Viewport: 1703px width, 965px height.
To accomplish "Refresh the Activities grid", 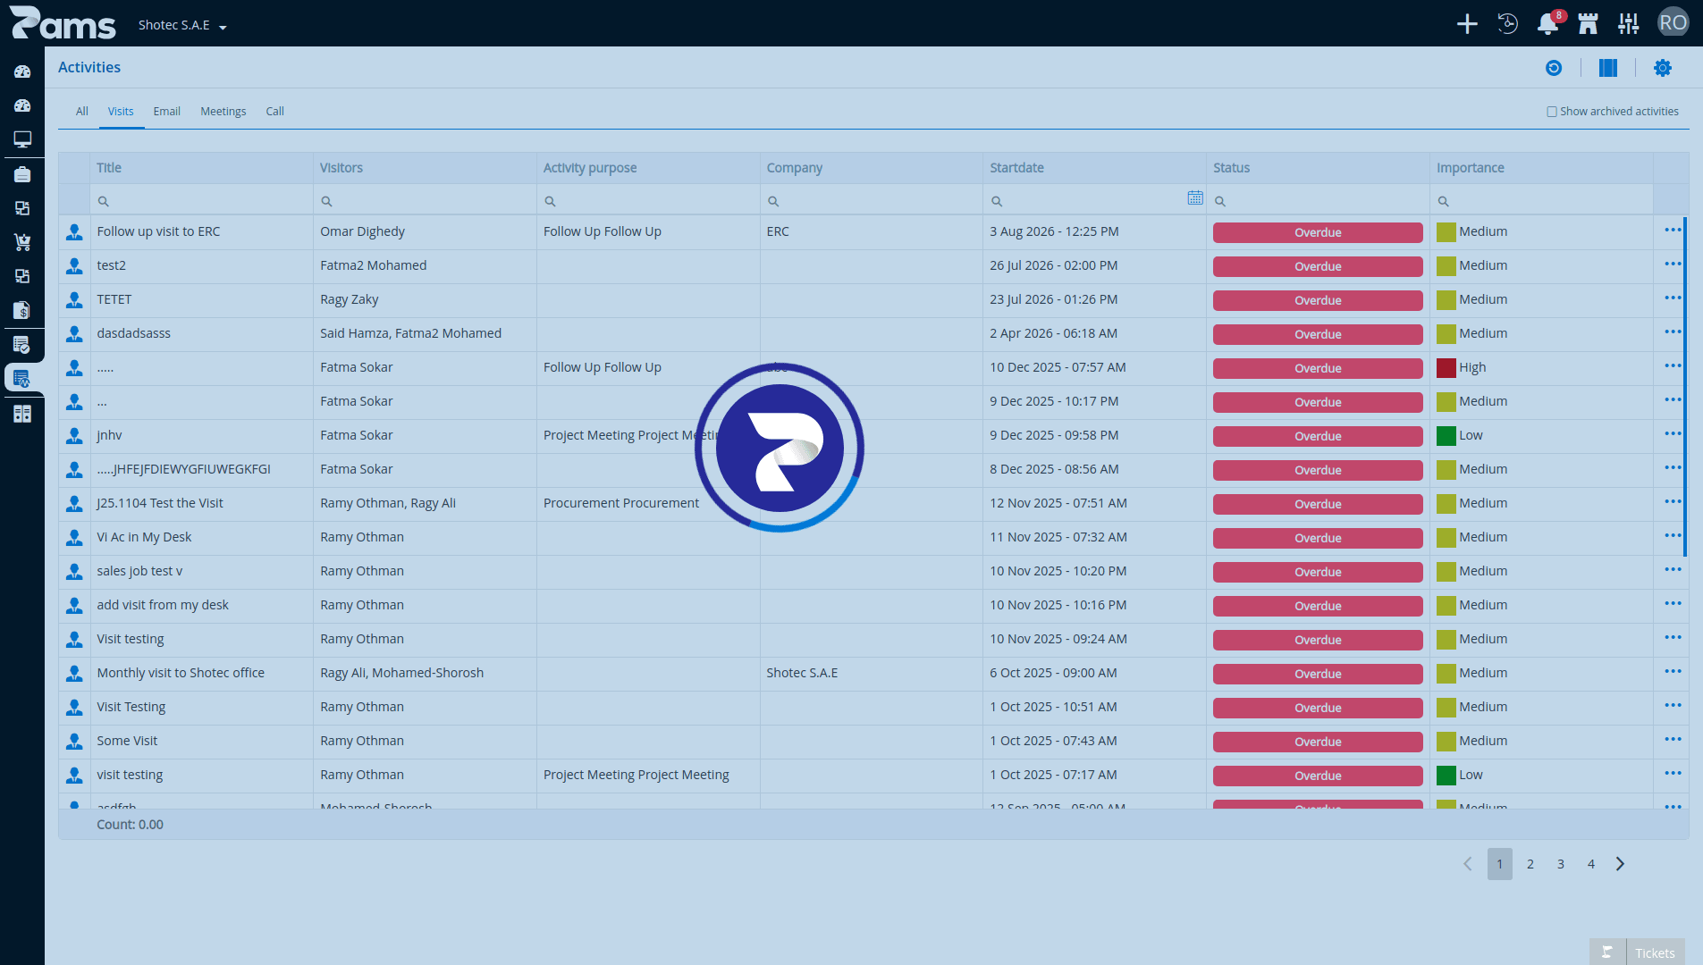I will coord(1554,68).
